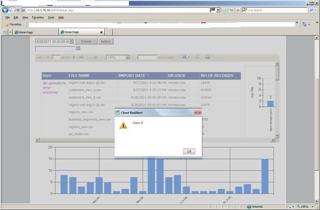This screenshot has width=320, height=210.
Task: Open the report zoom 100% dropdown
Action: [127, 57]
